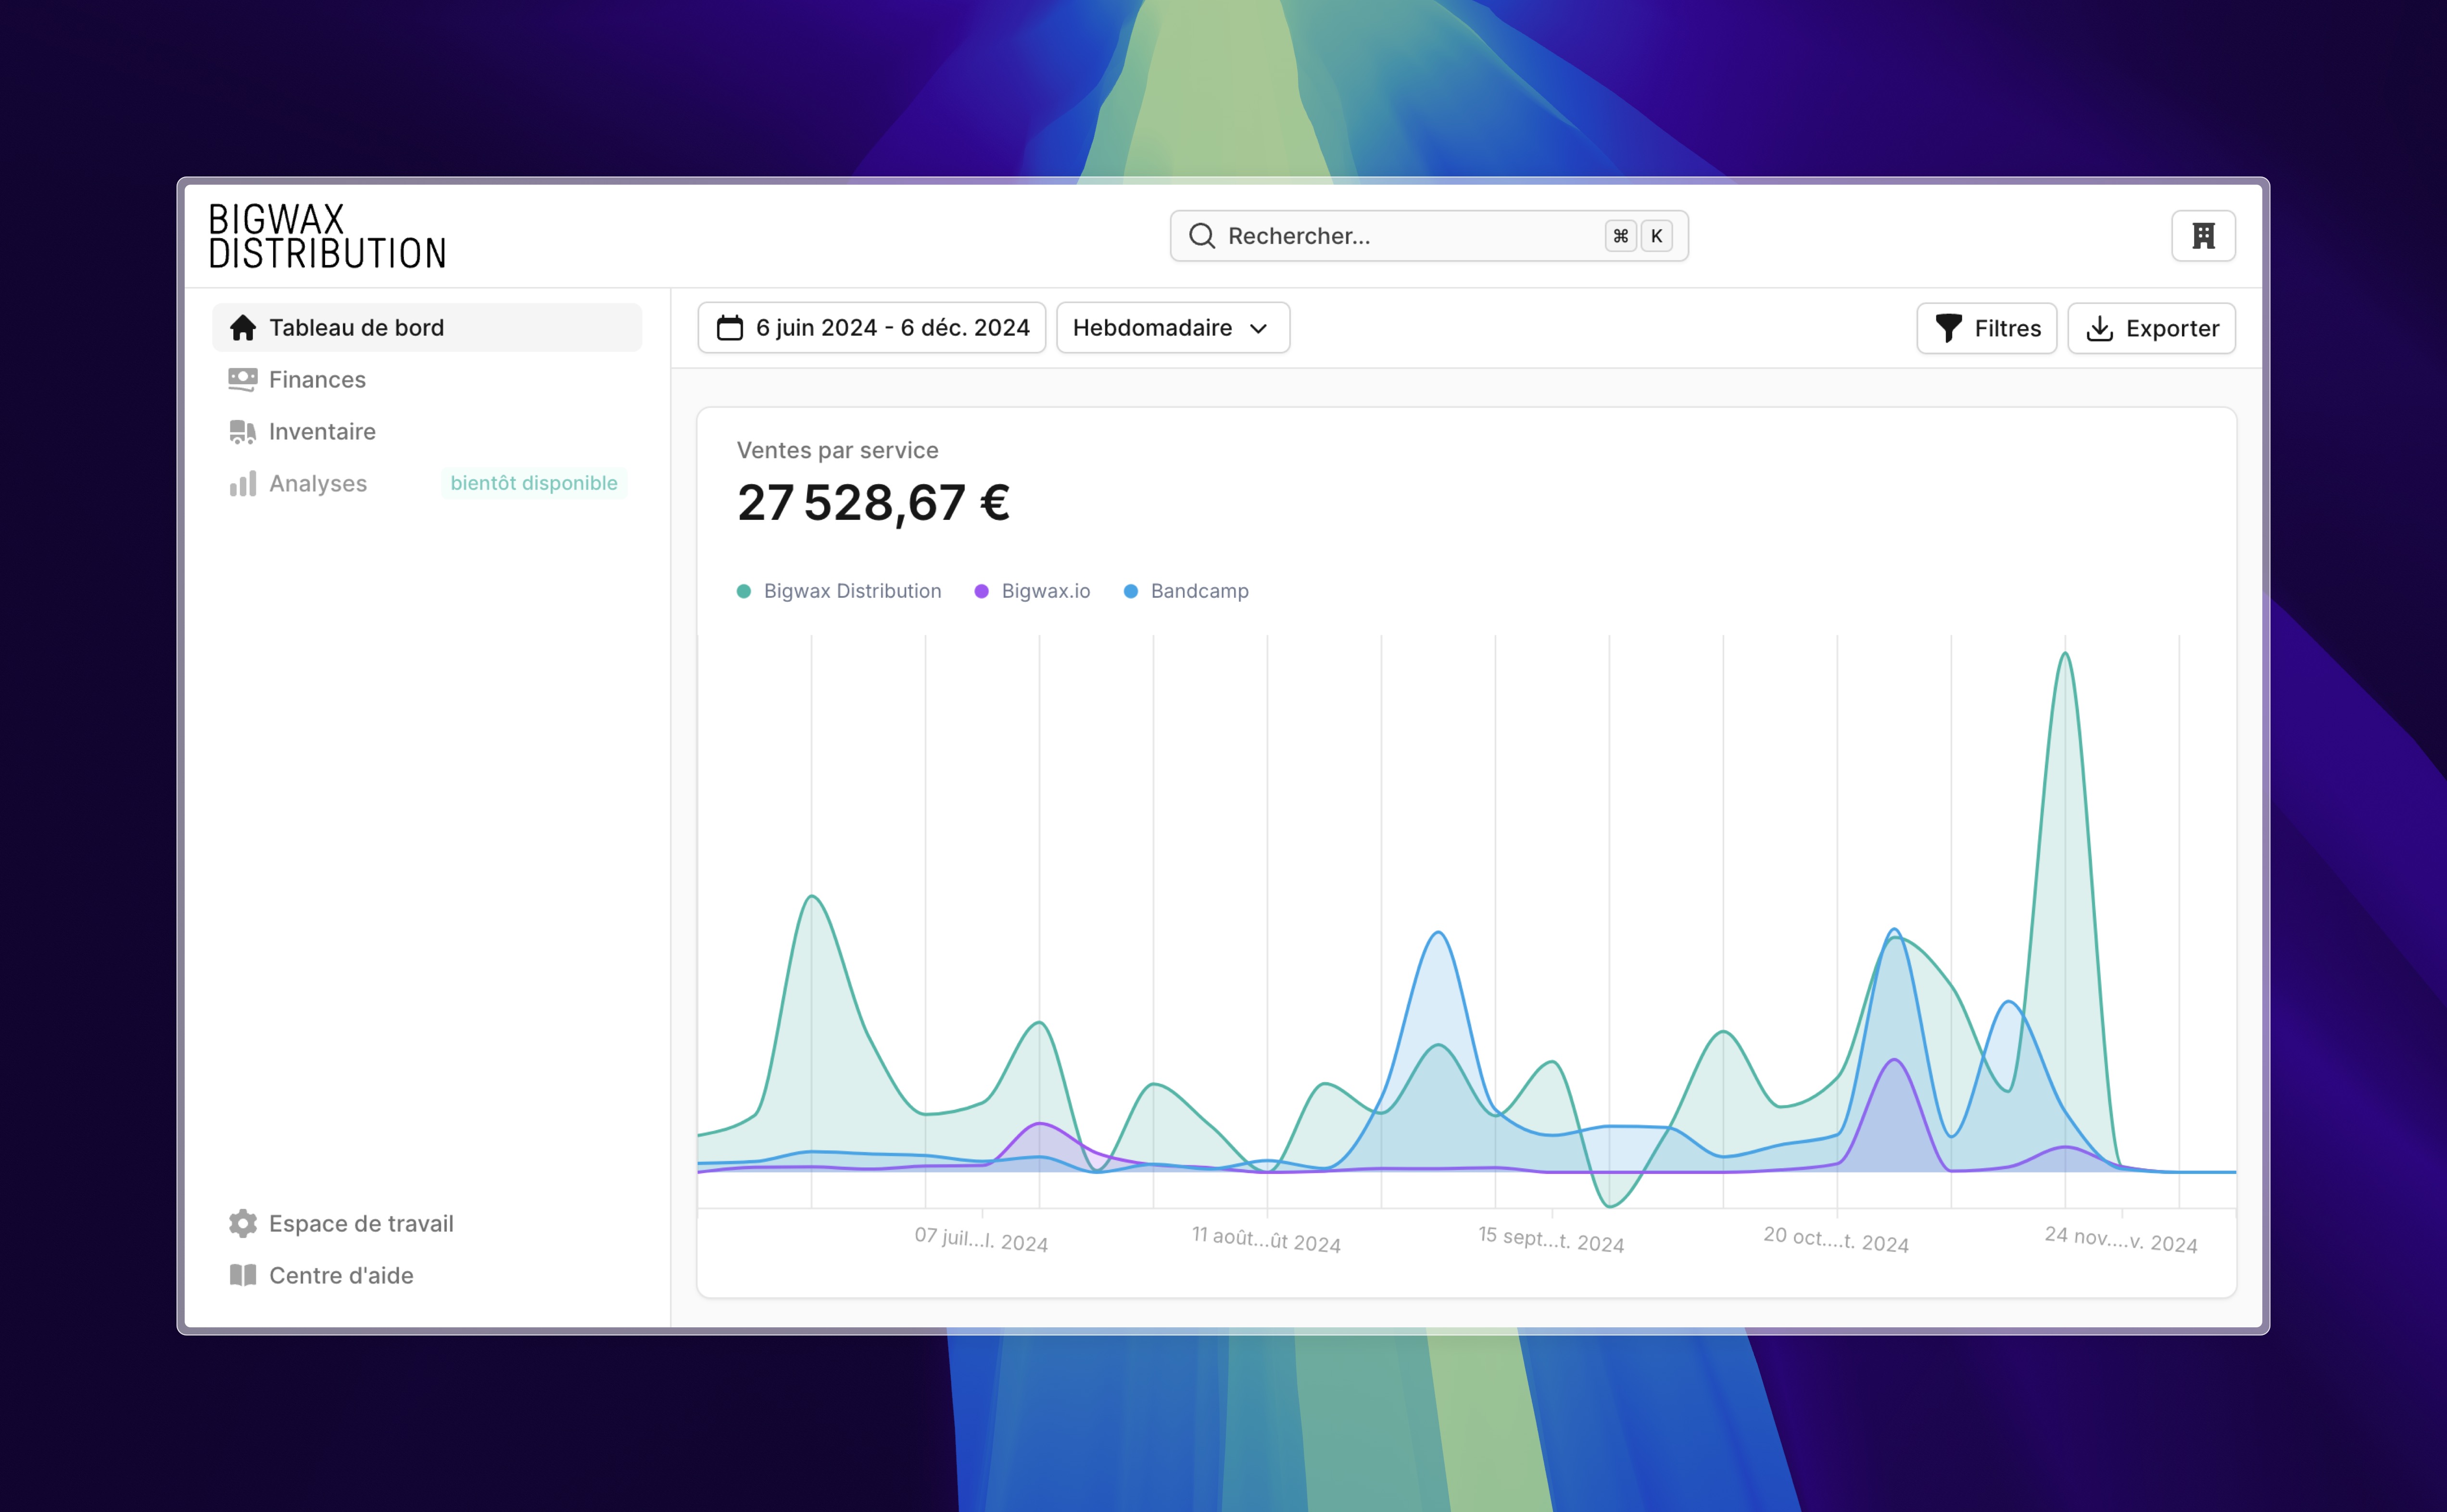Click the Bigwax Distribution logo
The height and width of the screenshot is (1512, 2447).
coord(327,236)
